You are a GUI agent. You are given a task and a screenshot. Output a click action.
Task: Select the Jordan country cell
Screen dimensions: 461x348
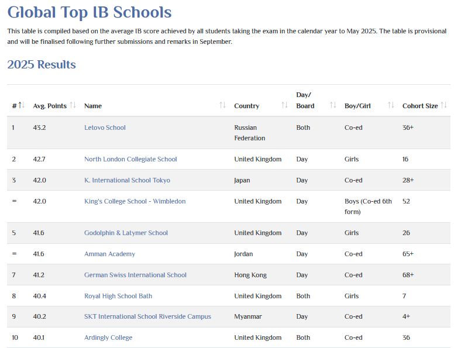coord(243,254)
